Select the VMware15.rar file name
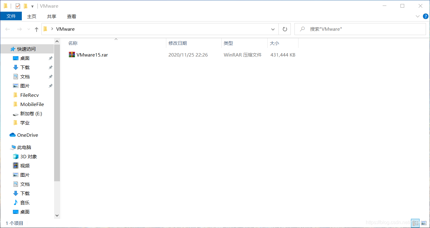This screenshot has height=228, width=430. [92, 55]
